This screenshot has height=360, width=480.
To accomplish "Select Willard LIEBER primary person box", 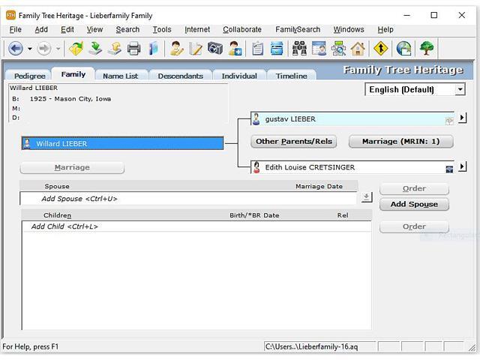I will pyautogui.click(x=122, y=143).
